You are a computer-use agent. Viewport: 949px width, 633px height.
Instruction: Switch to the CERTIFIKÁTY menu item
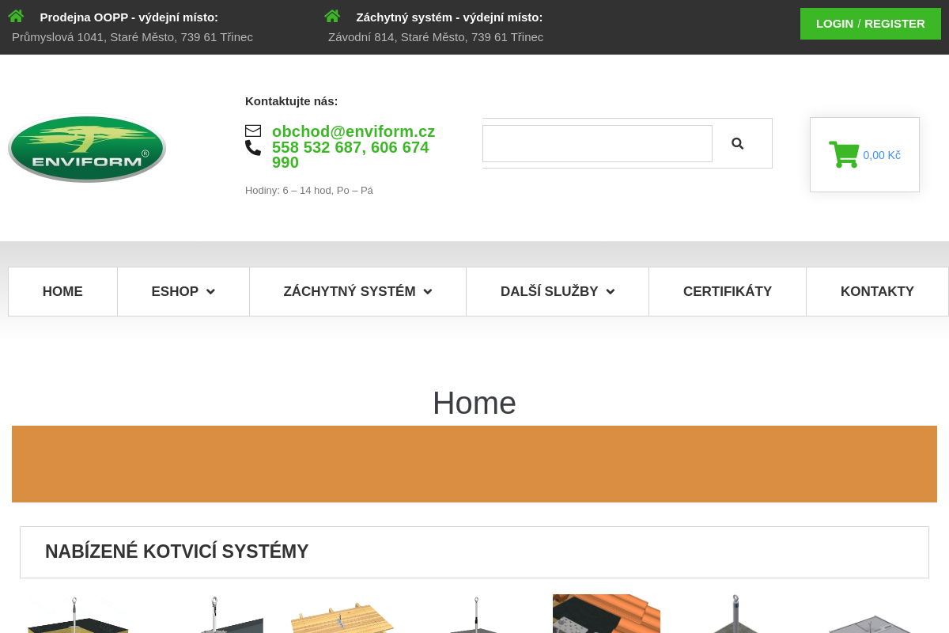click(x=727, y=291)
